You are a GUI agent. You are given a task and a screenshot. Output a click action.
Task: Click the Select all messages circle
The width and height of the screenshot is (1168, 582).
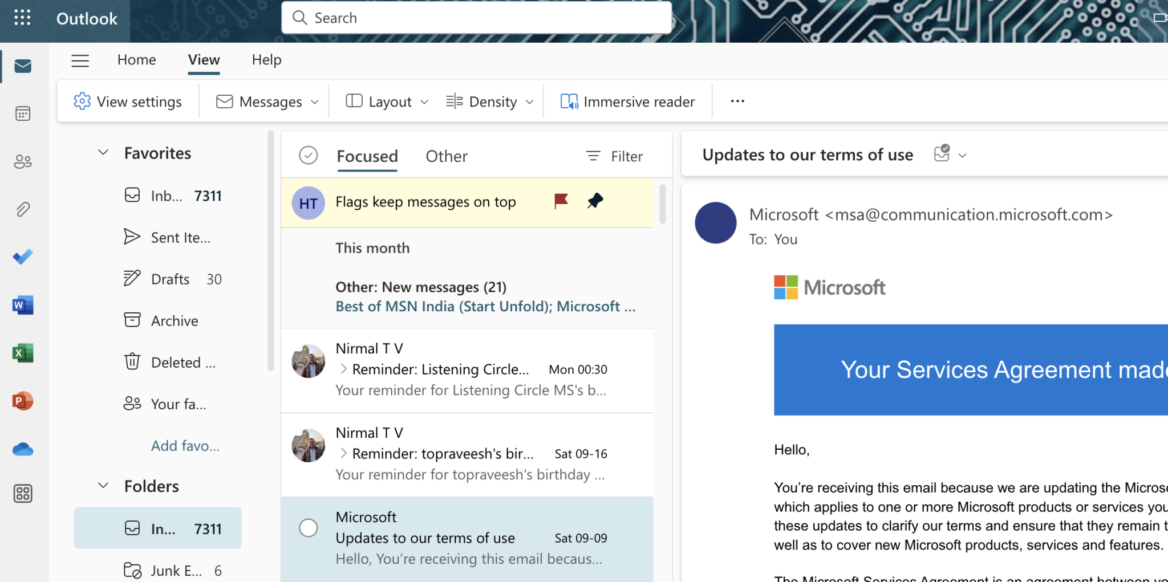click(x=309, y=155)
